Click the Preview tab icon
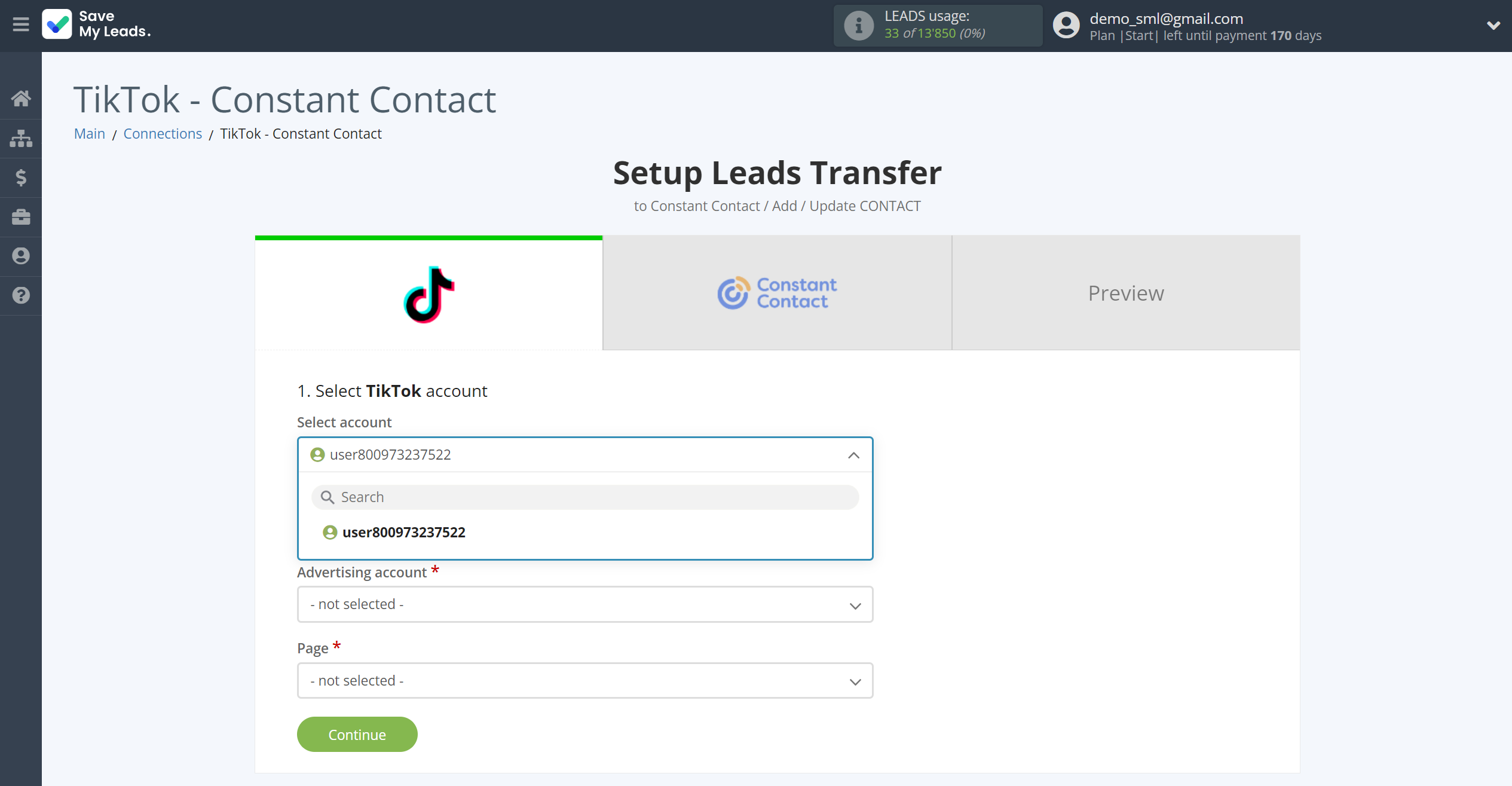 [x=1126, y=293]
